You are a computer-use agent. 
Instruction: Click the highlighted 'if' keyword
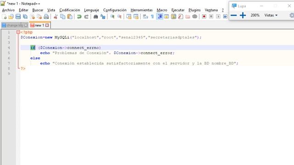tap(33, 48)
